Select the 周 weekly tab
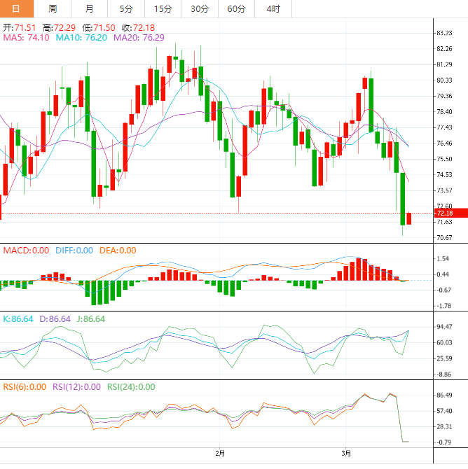Viewport: 468px width, 469px height. tap(53, 9)
